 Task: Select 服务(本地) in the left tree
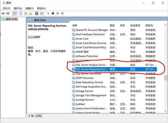[11, 19]
